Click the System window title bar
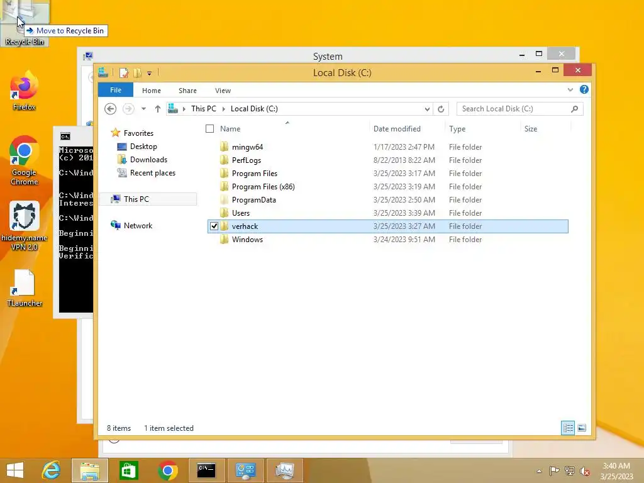Screen dimensions: 644x483 pyautogui.click(x=327, y=56)
